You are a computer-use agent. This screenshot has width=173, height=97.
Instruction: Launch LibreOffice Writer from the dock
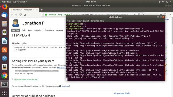4,41
